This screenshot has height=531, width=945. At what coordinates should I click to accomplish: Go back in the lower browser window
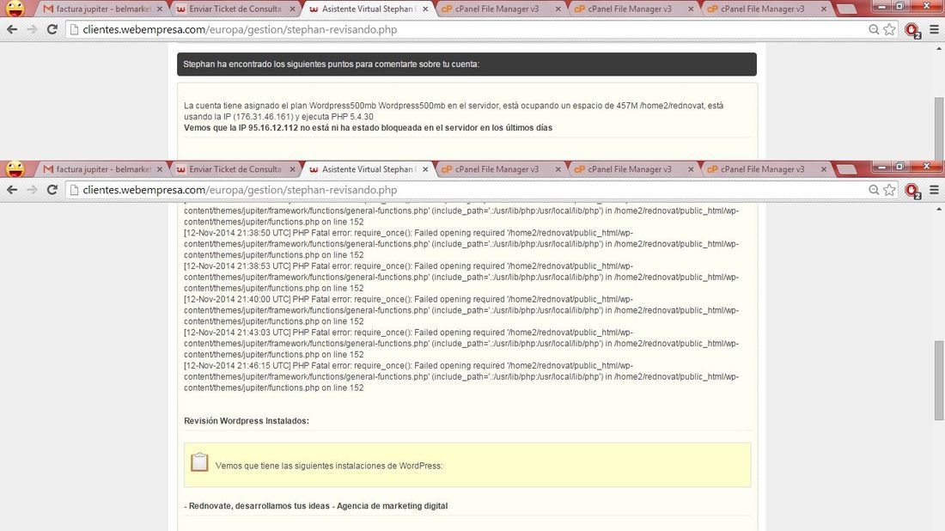(12, 190)
